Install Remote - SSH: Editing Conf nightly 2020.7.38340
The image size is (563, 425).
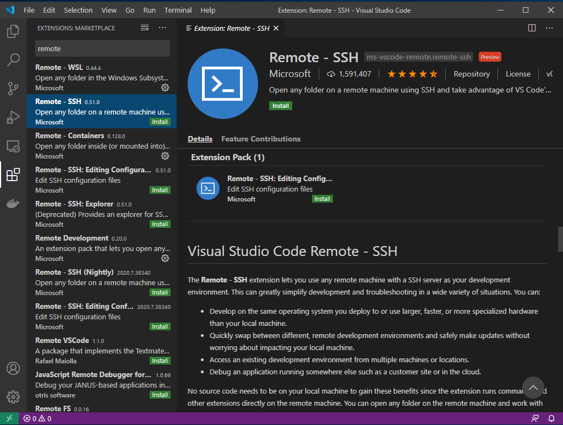coord(160,326)
